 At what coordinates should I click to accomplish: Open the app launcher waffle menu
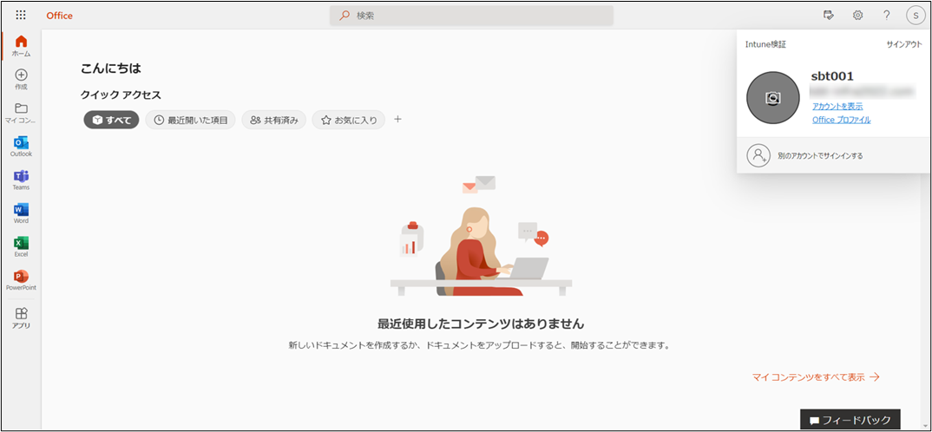pyautogui.click(x=21, y=16)
